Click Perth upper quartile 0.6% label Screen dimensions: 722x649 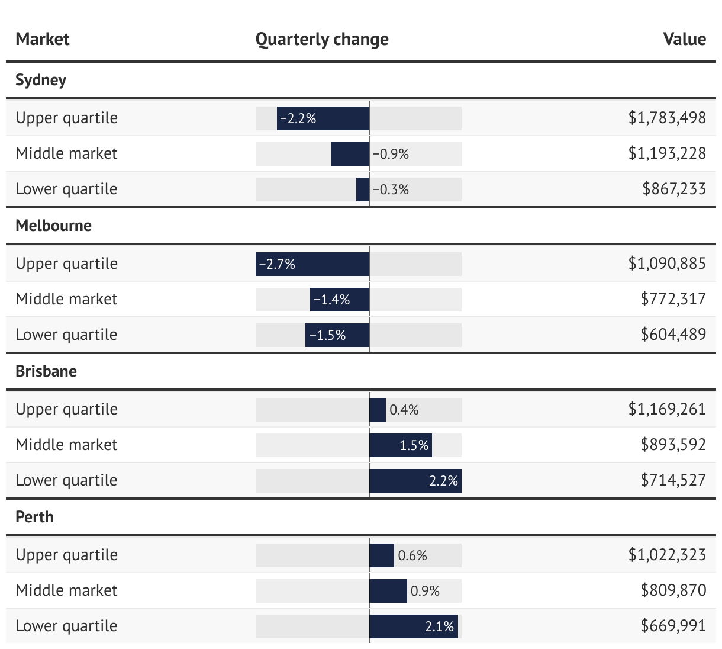tap(412, 555)
